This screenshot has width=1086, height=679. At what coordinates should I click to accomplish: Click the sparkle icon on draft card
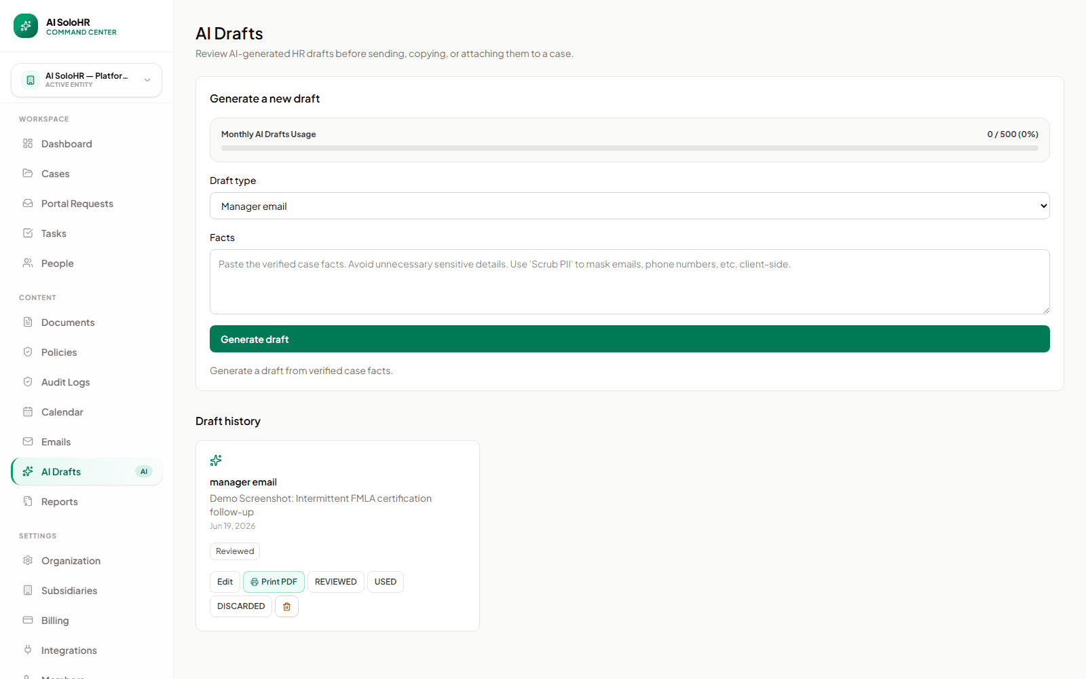pos(216,460)
